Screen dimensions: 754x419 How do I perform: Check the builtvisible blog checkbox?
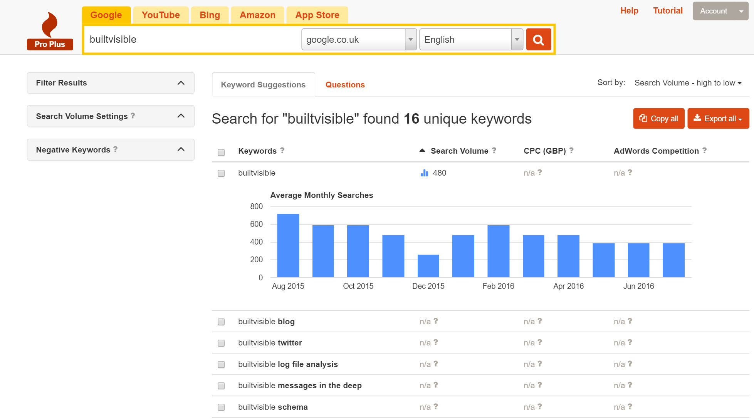click(221, 322)
